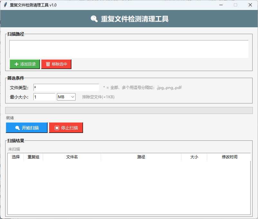Click the 移除选中 button
258x219 pixels.
[x=56, y=64]
